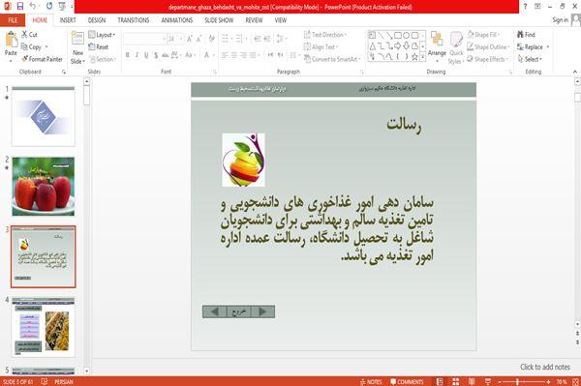Select the rectangle shape in the Shapes gallery
581x386 pixels.
click(398, 36)
